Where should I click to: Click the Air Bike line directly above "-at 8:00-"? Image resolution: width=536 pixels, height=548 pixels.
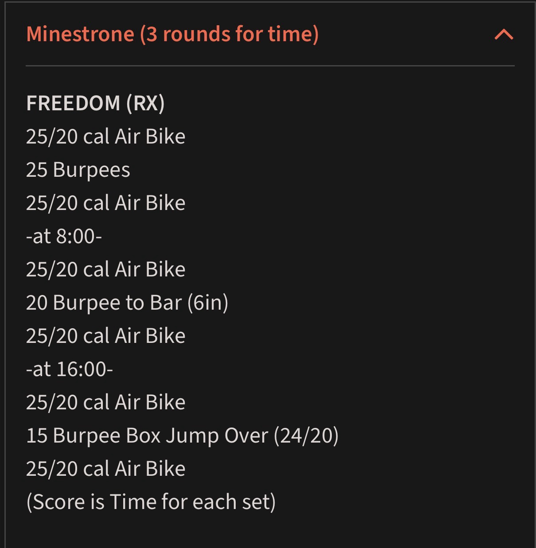pyautogui.click(x=105, y=203)
